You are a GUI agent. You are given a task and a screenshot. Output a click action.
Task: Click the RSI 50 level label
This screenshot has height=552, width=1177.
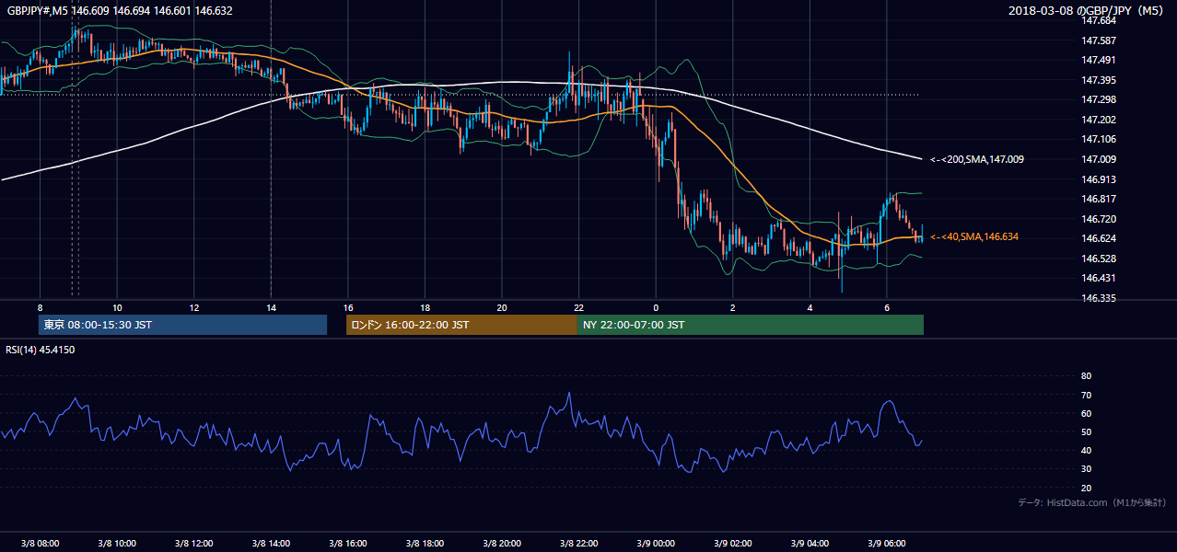(x=1086, y=431)
